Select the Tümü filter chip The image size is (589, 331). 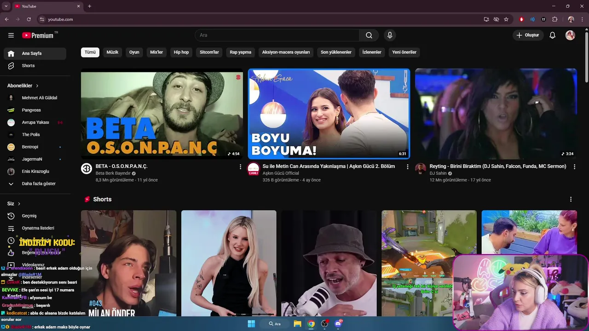pyautogui.click(x=90, y=52)
